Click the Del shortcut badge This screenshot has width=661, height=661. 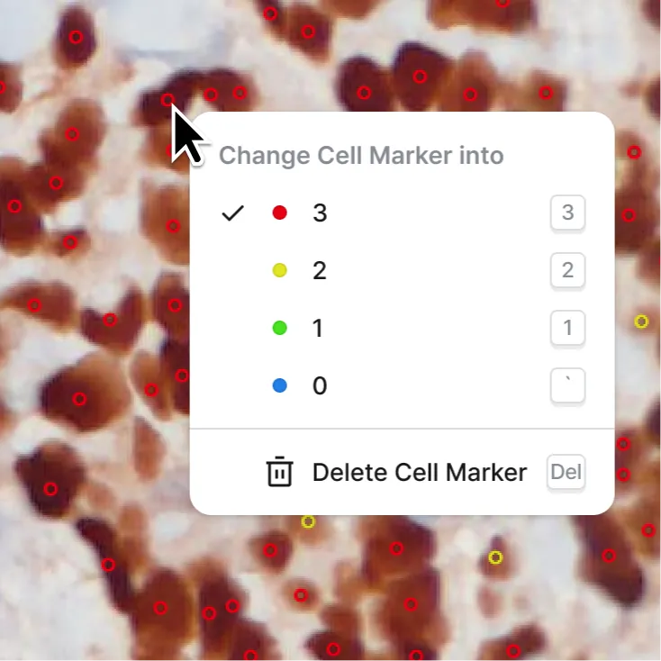click(566, 472)
